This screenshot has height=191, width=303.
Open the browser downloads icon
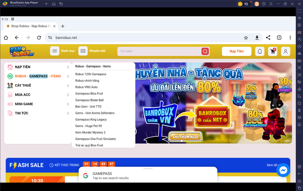[x=257, y=38]
